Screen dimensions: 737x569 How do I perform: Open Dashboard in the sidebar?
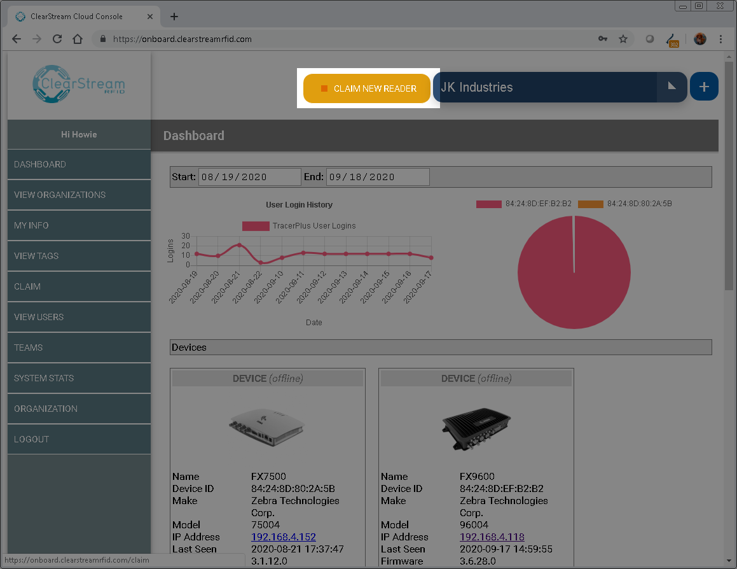(x=79, y=164)
